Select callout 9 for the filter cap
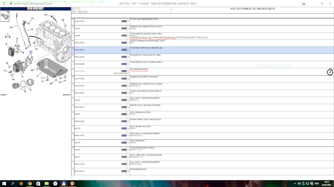334x187 pixels. click(31, 90)
